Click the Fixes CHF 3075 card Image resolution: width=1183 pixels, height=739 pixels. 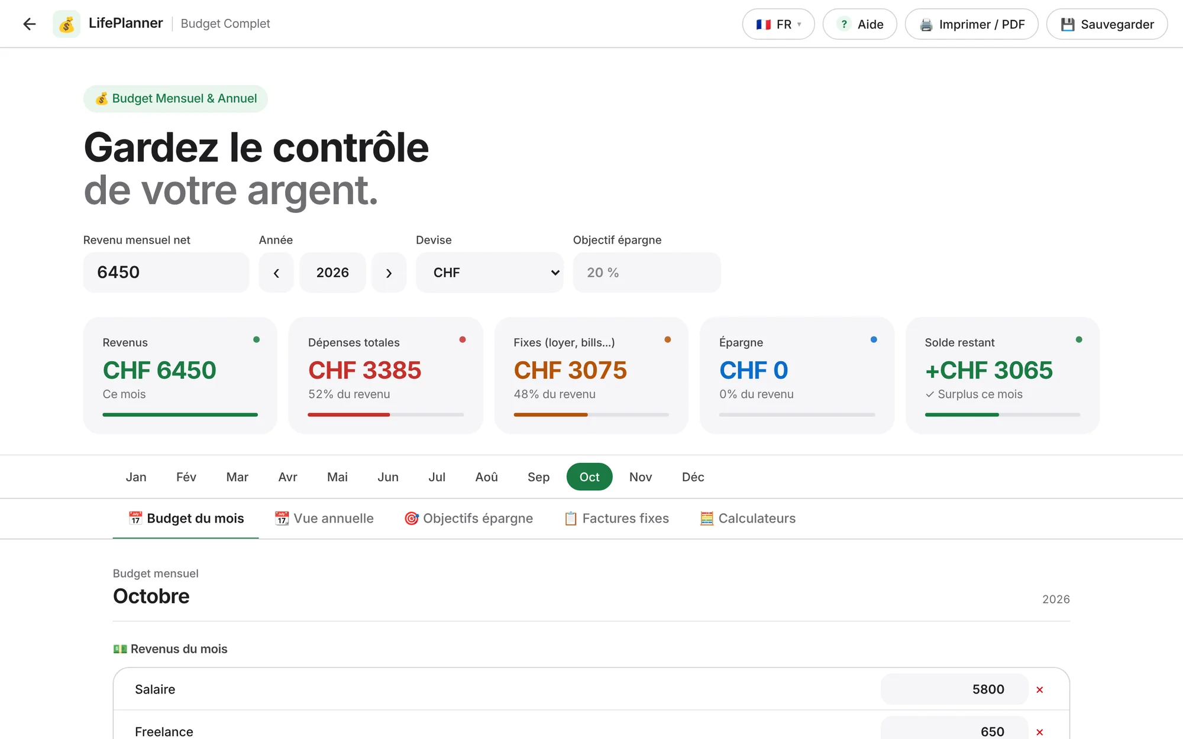click(591, 375)
